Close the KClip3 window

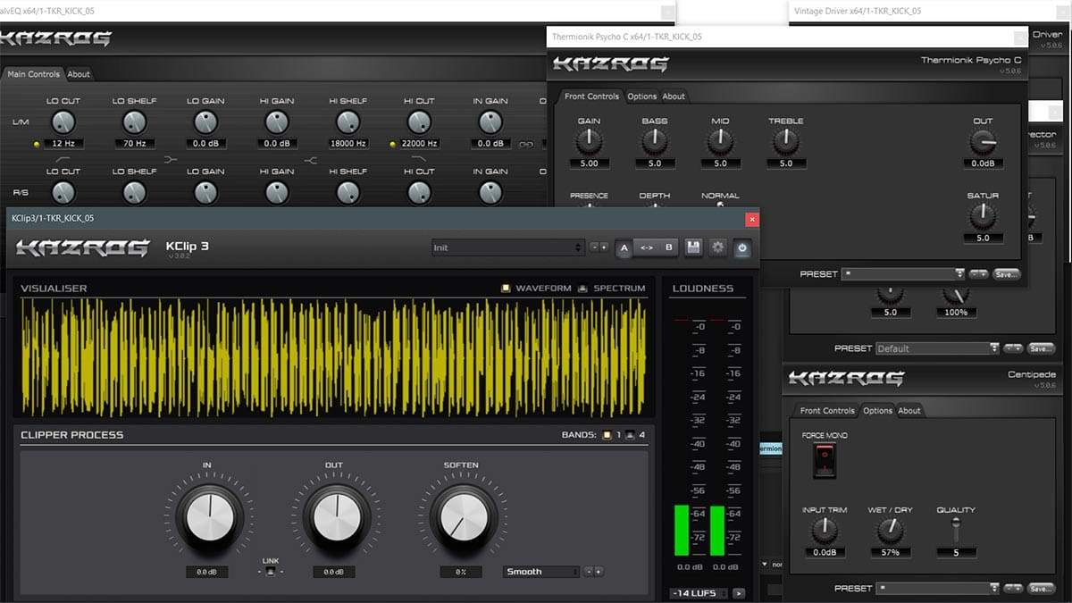pos(752,218)
